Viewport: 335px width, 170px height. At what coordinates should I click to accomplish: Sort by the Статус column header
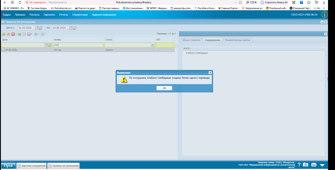pos(130,40)
